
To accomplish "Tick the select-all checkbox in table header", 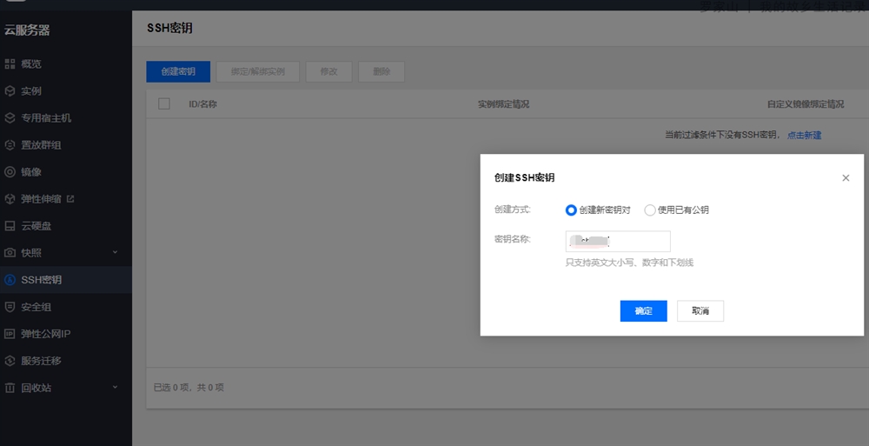I will click(164, 104).
